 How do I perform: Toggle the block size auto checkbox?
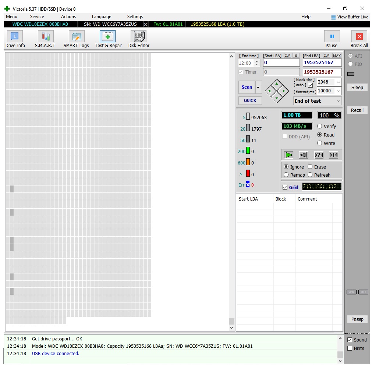point(310,85)
